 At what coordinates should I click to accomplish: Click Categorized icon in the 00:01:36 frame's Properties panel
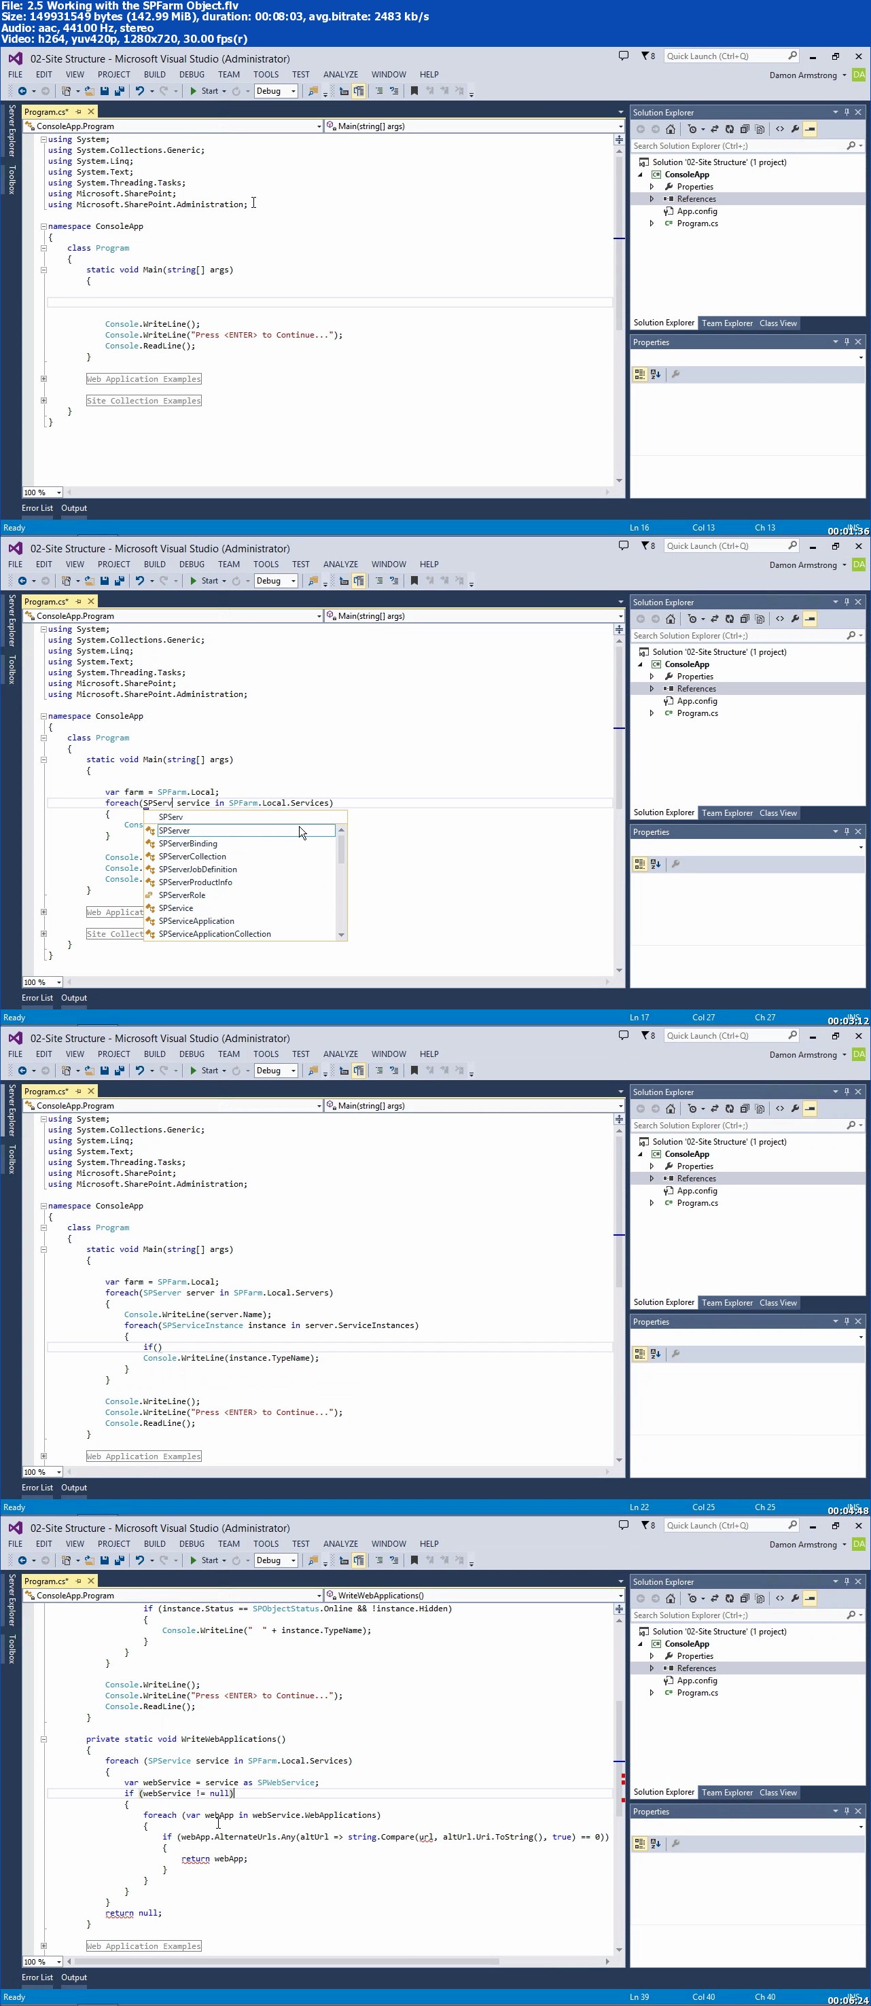point(639,374)
